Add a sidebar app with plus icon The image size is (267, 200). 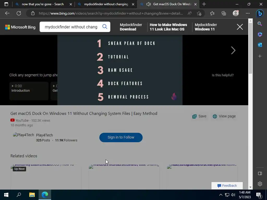[x=260, y=56]
